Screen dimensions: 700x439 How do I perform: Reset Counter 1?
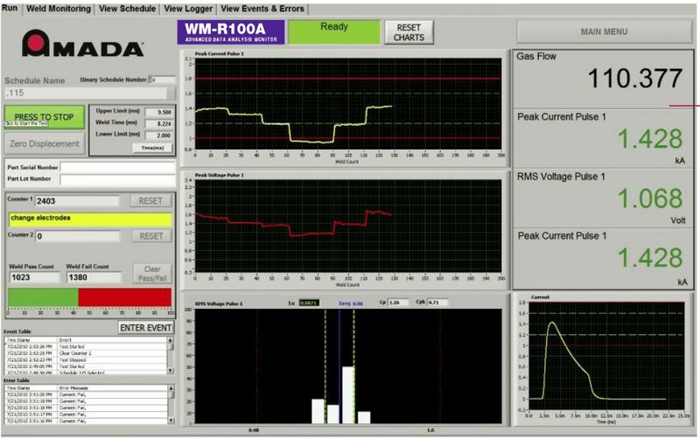(150, 201)
